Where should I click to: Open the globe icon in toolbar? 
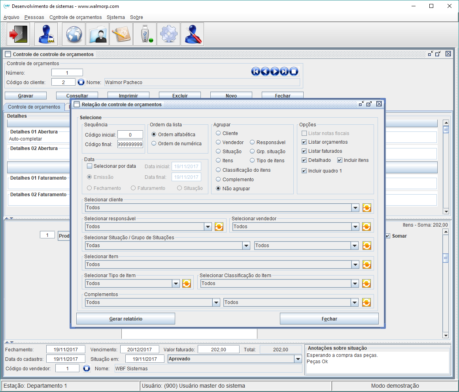(74, 34)
